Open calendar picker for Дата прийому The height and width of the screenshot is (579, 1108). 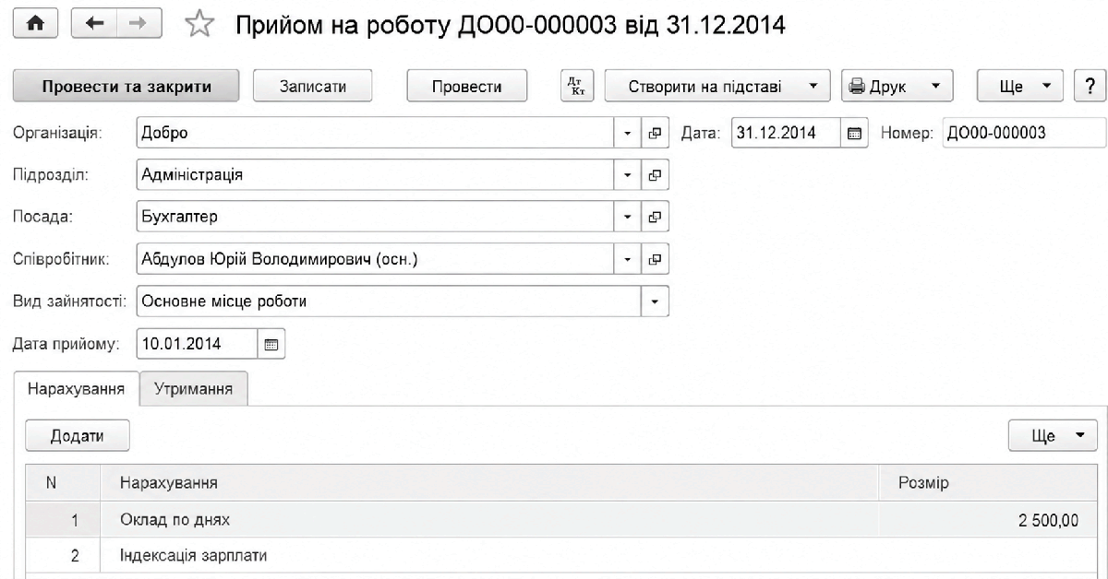[271, 344]
